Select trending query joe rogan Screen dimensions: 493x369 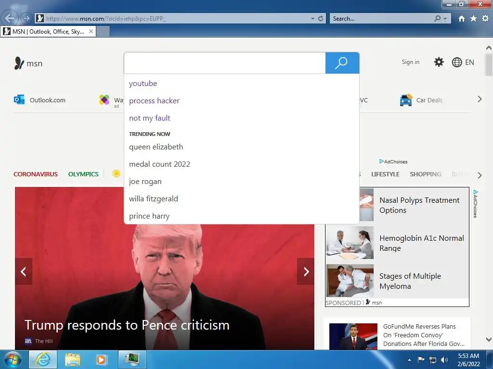point(145,181)
